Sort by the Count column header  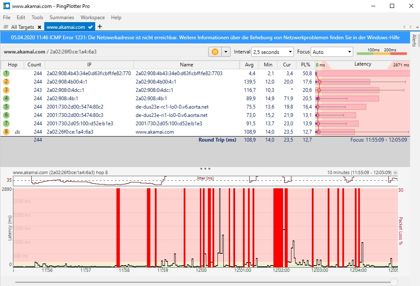[34, 65]
